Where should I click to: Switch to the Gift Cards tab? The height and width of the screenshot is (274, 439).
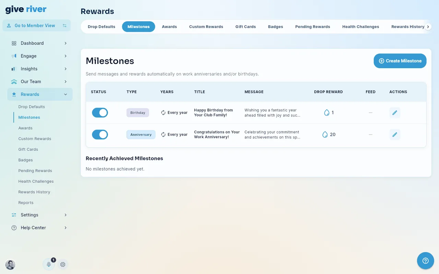click(246, 27)
